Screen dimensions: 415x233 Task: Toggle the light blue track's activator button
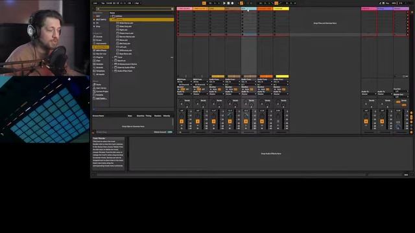(x=246, y=122)
